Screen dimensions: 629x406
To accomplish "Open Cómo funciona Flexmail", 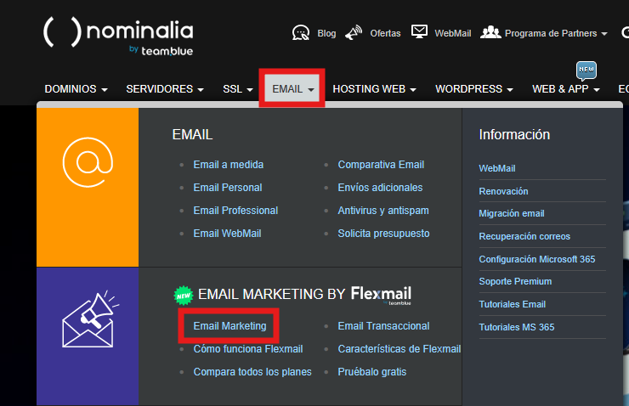I will (248, 349).
